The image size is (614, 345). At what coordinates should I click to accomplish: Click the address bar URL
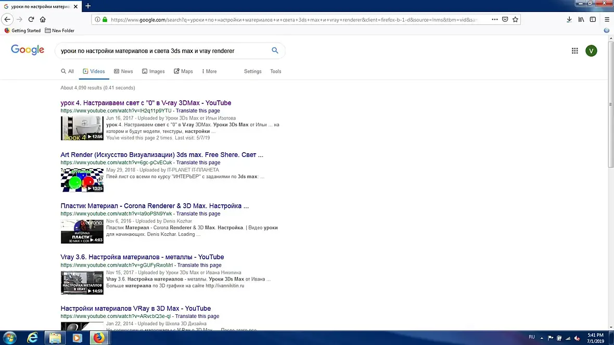point(293,20)
